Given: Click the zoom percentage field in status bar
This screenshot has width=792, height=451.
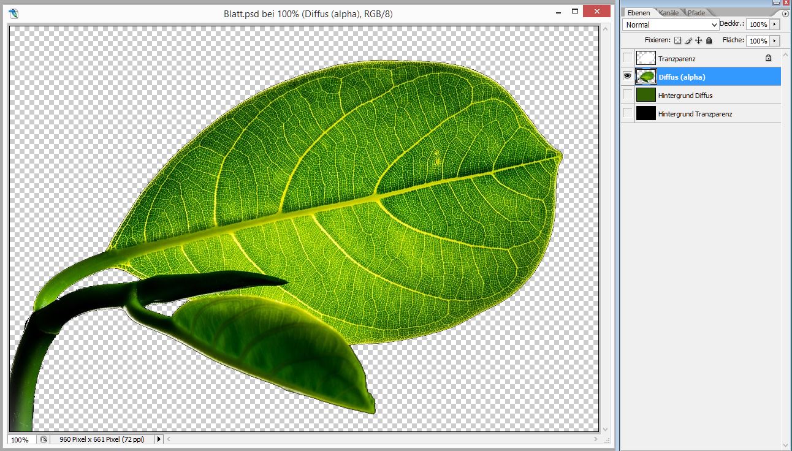Looking at the screenshot, I should point(22,439).
